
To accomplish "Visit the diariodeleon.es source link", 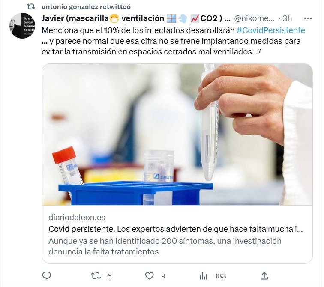I will coord(77,217).
